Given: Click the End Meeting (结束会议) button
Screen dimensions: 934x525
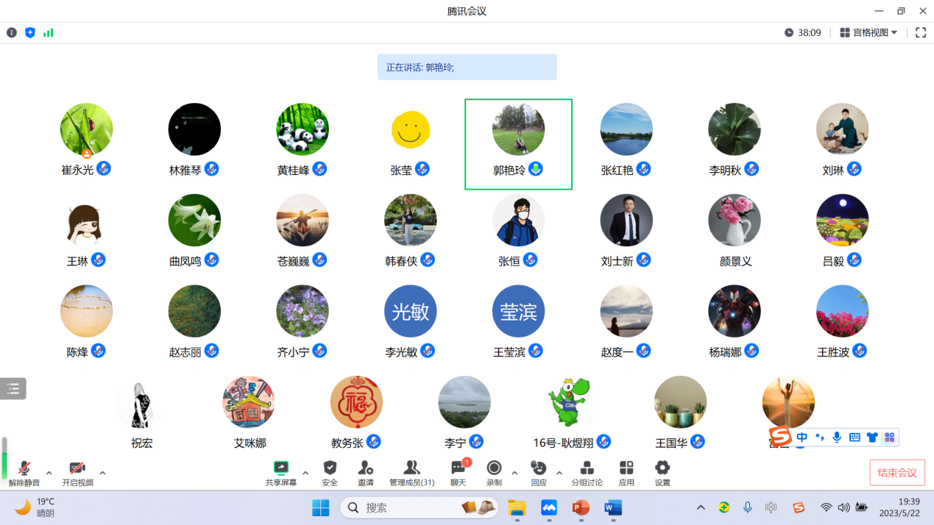Looking at the screenshot, I should pos(897,473).
